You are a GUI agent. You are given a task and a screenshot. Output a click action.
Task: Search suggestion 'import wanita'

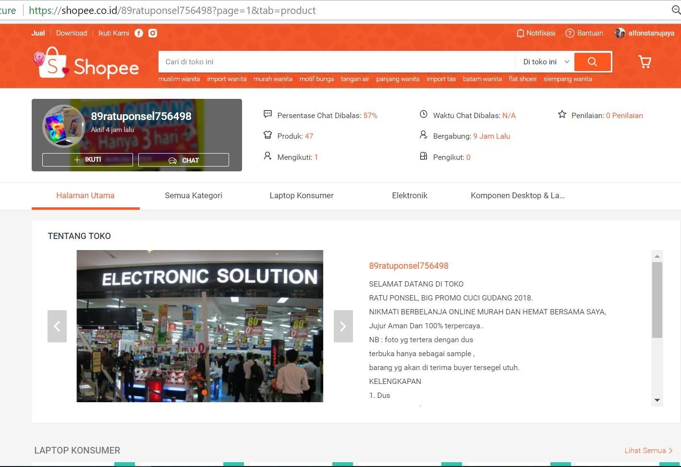(x=227, y=79)
